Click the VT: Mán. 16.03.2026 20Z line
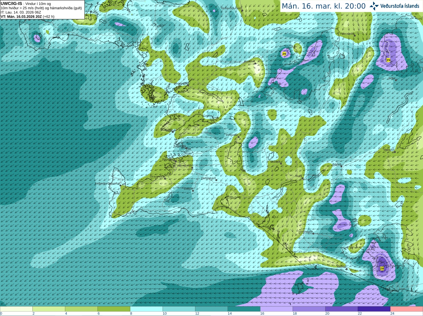The image size is (423, 316). click(27, 16)
